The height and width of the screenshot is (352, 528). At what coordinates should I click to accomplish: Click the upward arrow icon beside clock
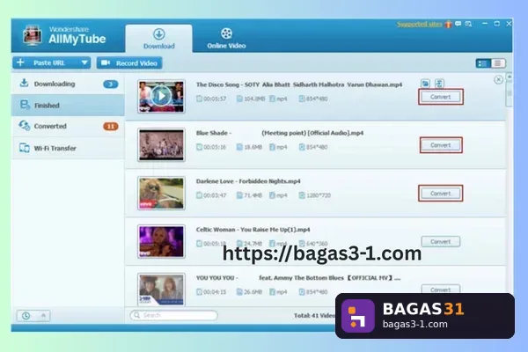coord(43,316)
